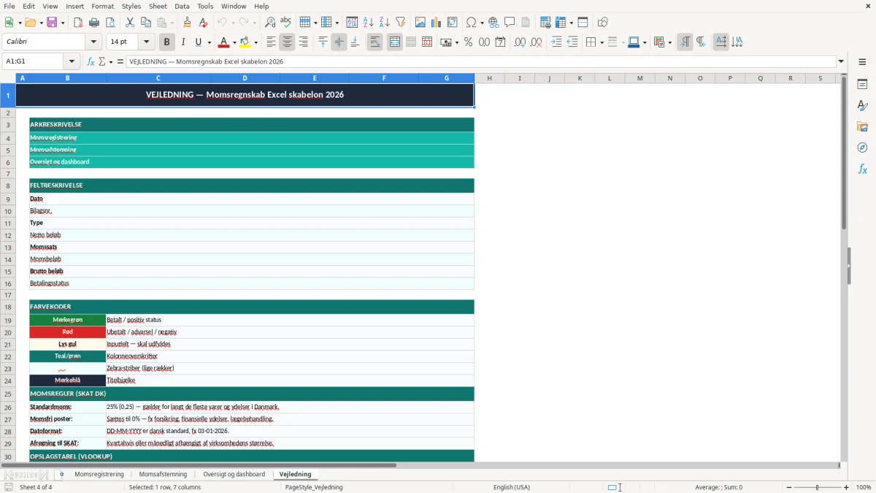Apply the yellow background color

[245, 42]
